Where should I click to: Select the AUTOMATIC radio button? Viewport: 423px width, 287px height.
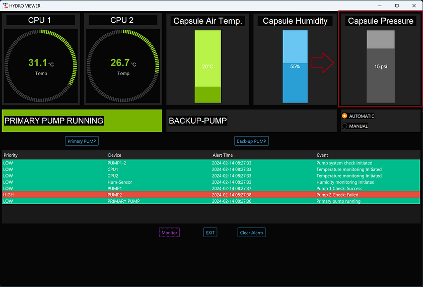point(344,116)
